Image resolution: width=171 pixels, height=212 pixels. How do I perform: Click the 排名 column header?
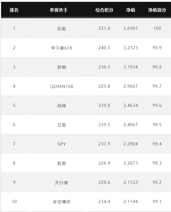[x=14, y=10]
